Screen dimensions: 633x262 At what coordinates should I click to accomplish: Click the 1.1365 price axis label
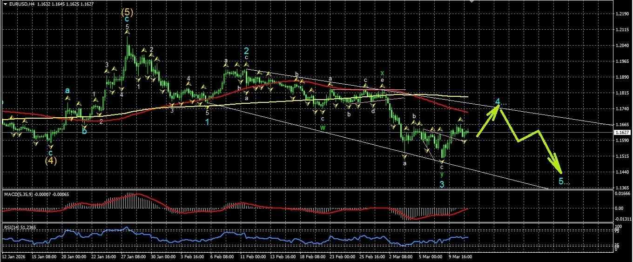(x=621, y=188)
